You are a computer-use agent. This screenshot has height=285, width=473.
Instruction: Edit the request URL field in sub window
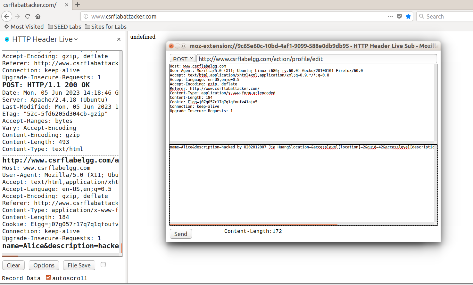(317, 59)
